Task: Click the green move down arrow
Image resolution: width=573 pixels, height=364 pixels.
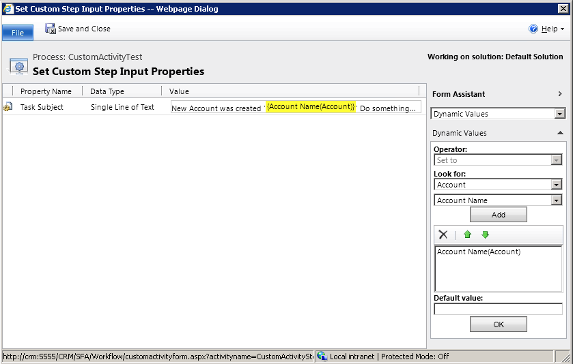Action: pyautogui.click(x=485, y=234)
